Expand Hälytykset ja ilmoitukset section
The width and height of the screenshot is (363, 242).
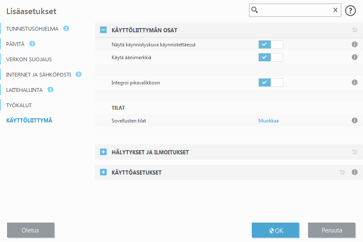point(103,152)
